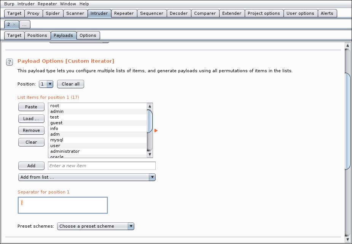The height and width of the screenshot is (244, 352).
Task: Open the Window menu
Action: coord(68,4)
